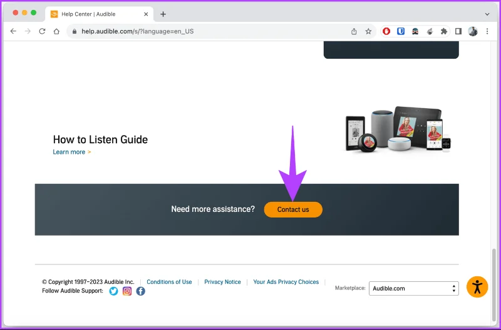This screenshot has height=330, width=501.
Task: Open the Chrome three-dot menu
Action: click(x=487, y=31)
